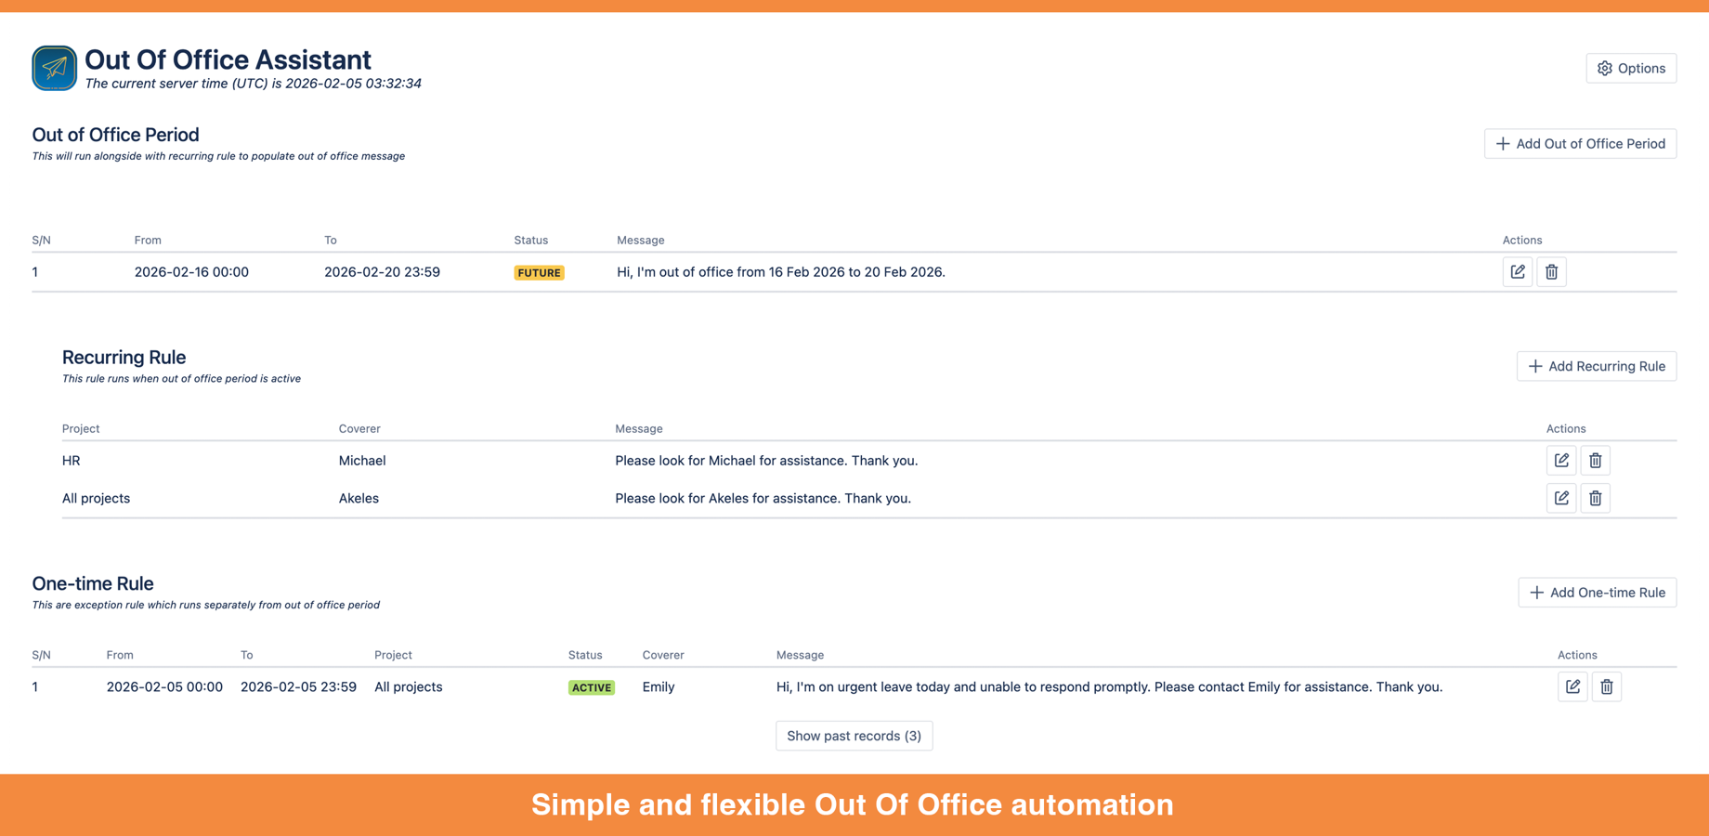This screenshot has width=1709, height=836.
Task: Edit the HR recurring rule for Michael
Action: coord(1561,460)
